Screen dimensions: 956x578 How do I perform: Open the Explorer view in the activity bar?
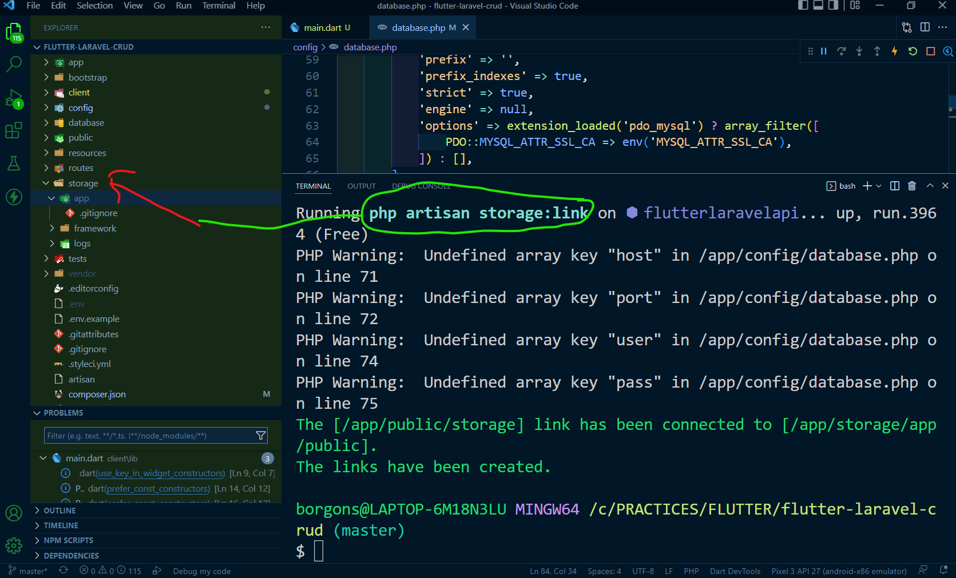pyautogui.click(x=14, y=33)
